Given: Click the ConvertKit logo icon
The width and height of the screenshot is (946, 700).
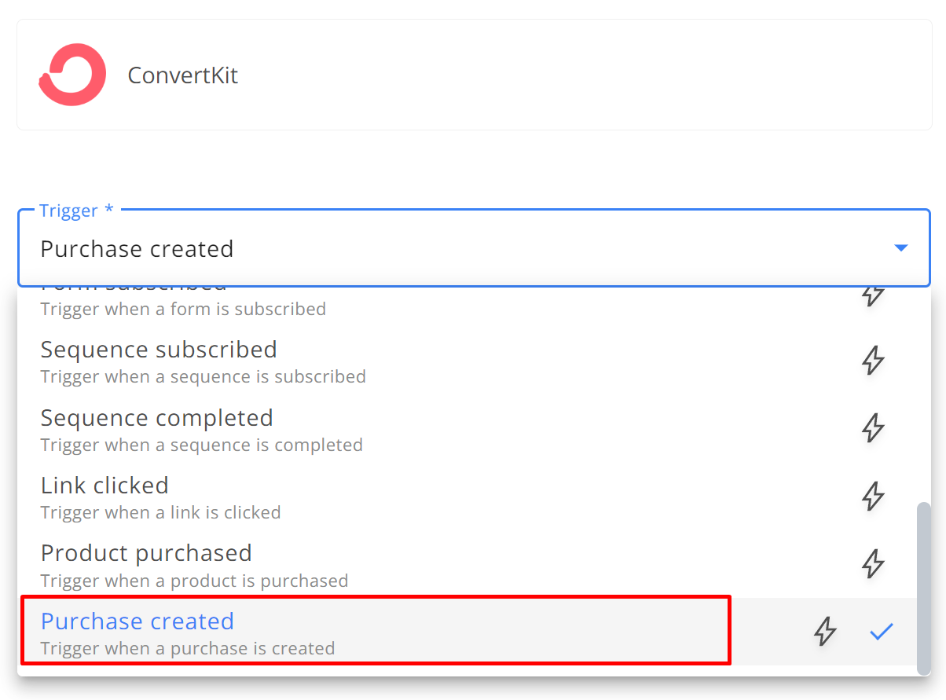Looking at the screenshot, I should (72, 75).
